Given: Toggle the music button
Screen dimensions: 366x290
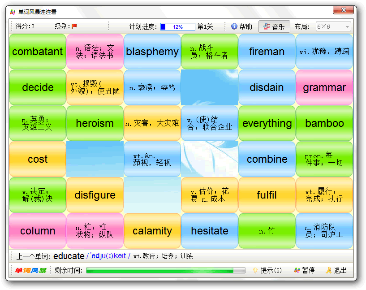Looking at the screenshot, I should (x=274, y=26).
